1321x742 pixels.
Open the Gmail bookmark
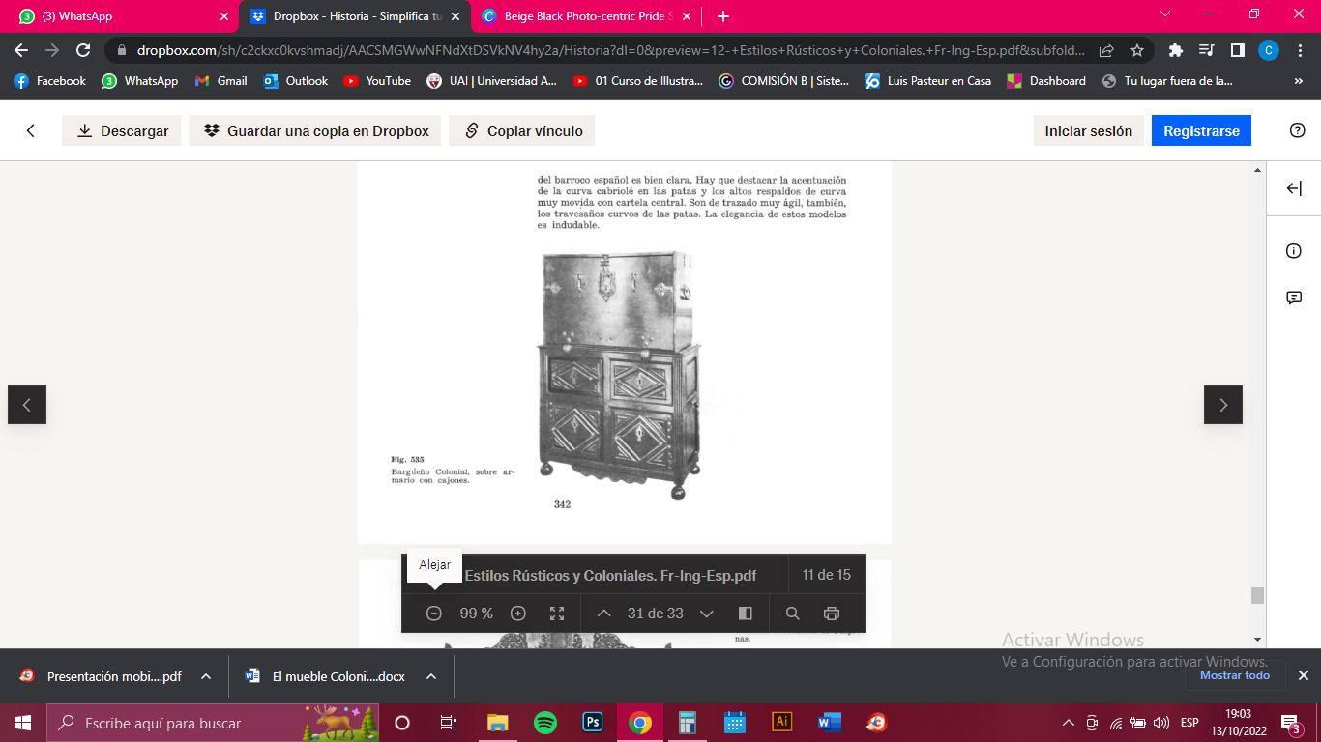220,81
